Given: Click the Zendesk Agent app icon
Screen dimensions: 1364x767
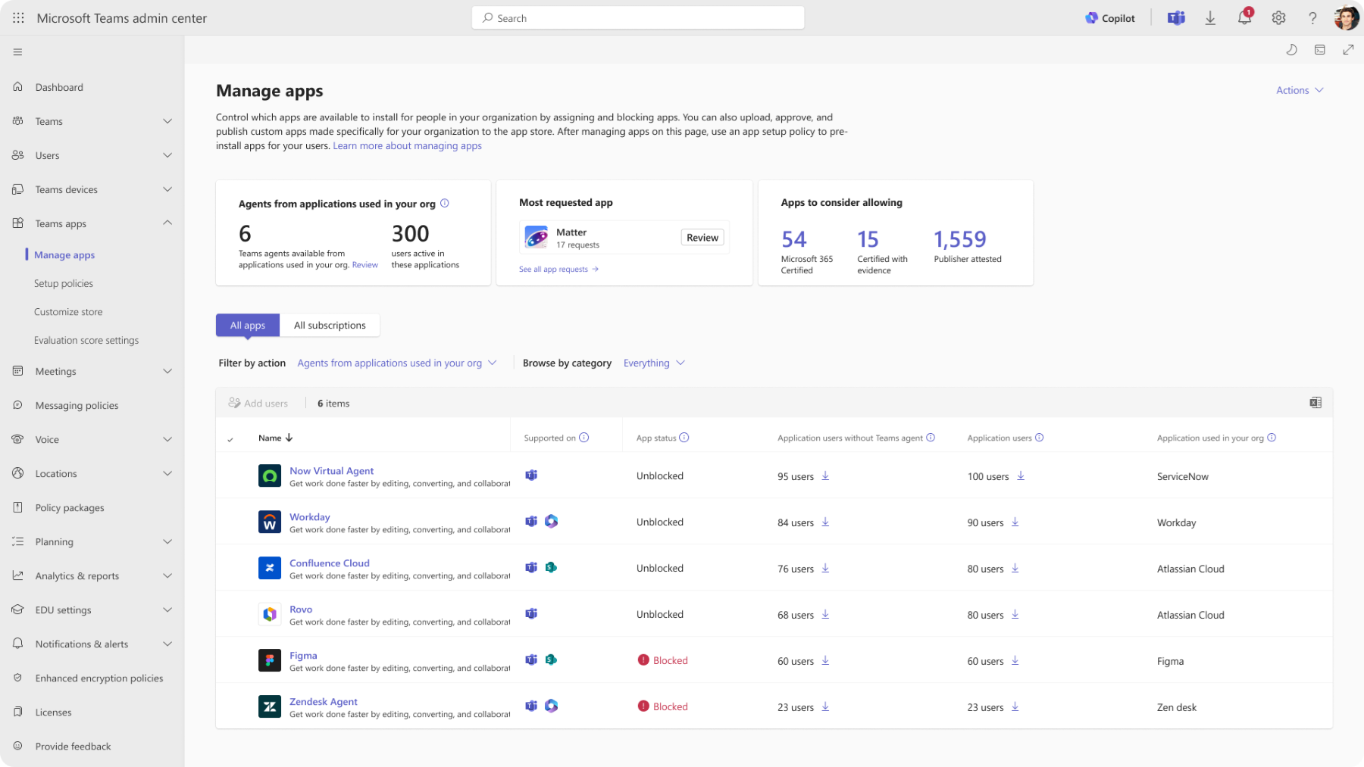Looking at the screenshot, I should click(x=270, y=706).
